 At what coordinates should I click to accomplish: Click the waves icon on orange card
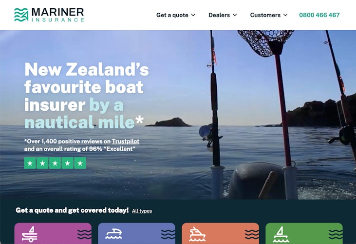[x=252, y=234]
